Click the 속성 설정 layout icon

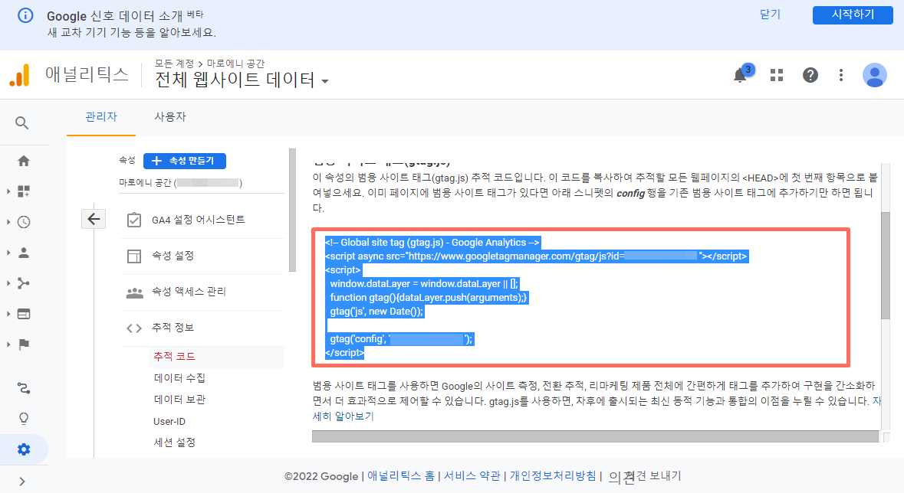coord(133,256)
